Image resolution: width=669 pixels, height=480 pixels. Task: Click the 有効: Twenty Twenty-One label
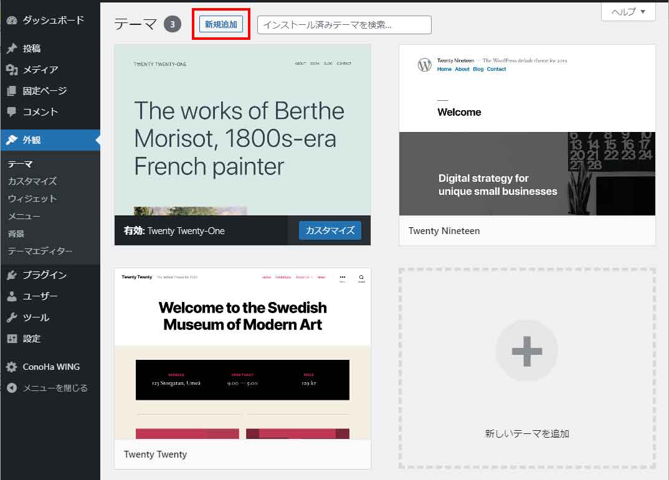click(174, 231)
